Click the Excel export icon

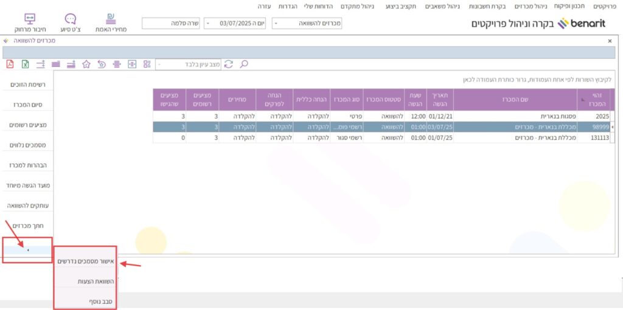pos(26,64)
